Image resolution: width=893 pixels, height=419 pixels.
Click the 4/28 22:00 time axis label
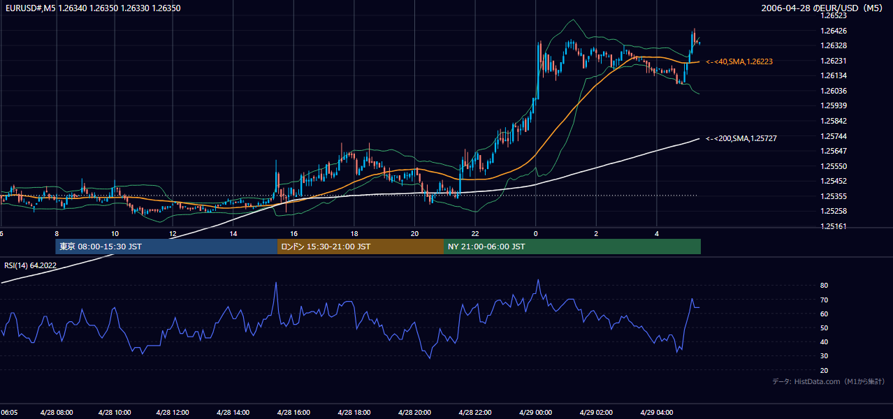pos(474,413)
